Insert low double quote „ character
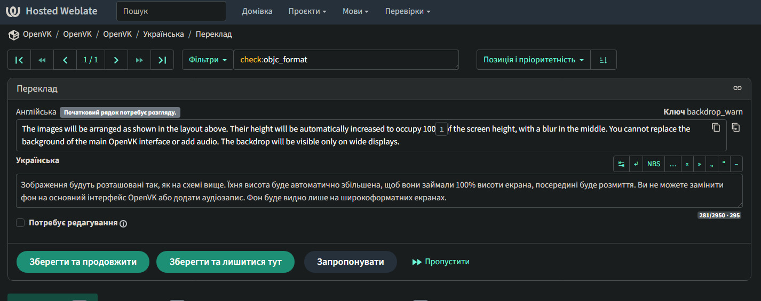The width and height of the screenshot is (761, 301). pyautogui.click(x=712, y=164)
